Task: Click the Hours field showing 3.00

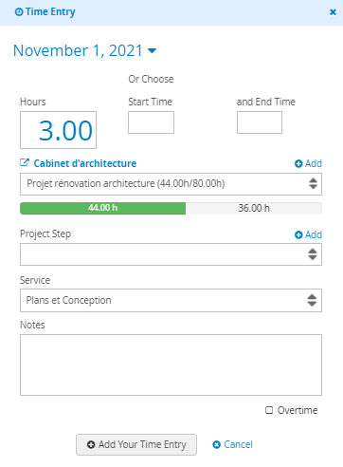Action: click(58, 130)
